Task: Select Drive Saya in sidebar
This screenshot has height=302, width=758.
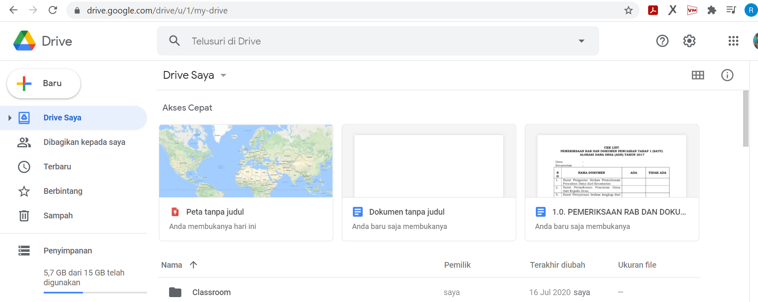Action: click(x=74, y=118)
